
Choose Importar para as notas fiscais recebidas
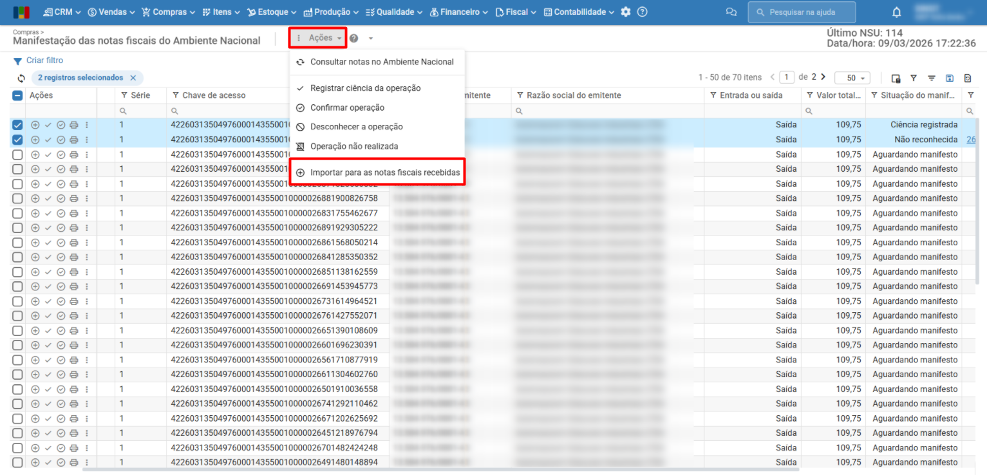(377, 172)
